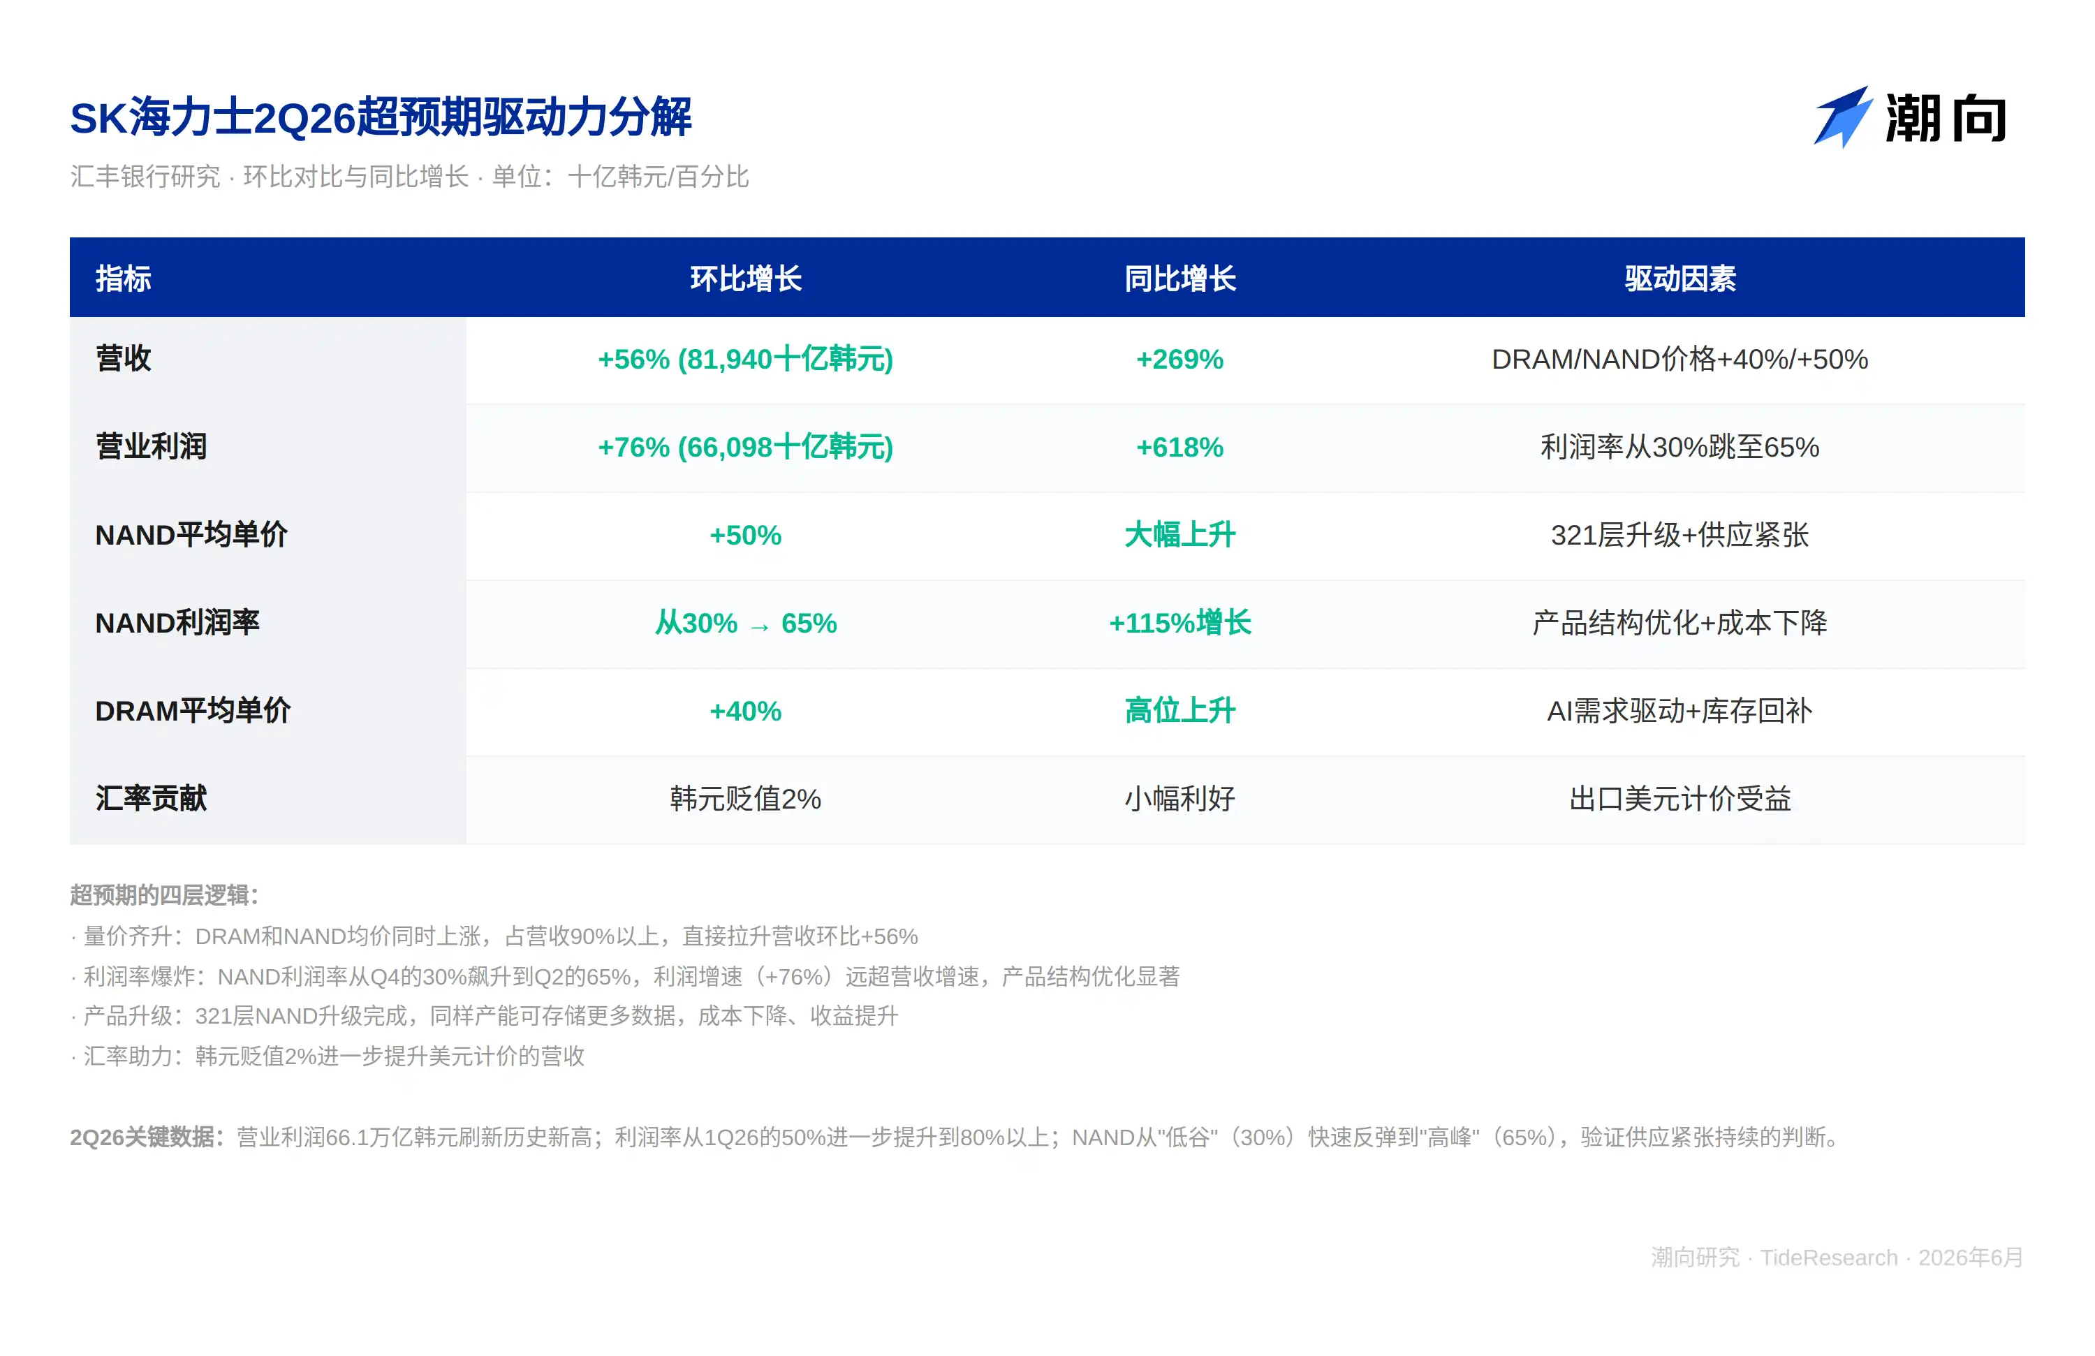Click the footer 潮向研究 · TideResearch · 2026年6月
Screen dimensions: 2095x1356
[x=1837, y=1258]
